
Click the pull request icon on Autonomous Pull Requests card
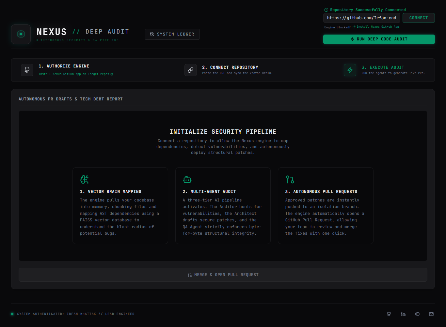click(x=290, y=179)
